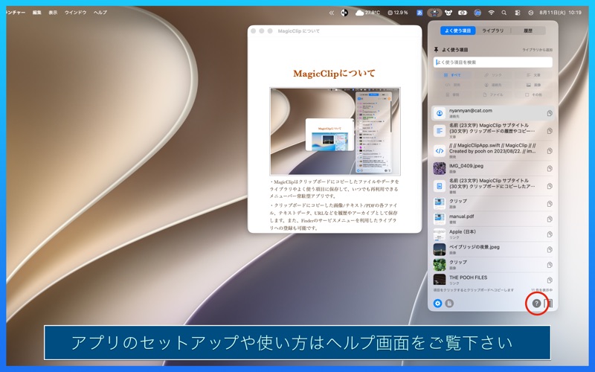Select the すべて filter in the category grid

point(452,75)
